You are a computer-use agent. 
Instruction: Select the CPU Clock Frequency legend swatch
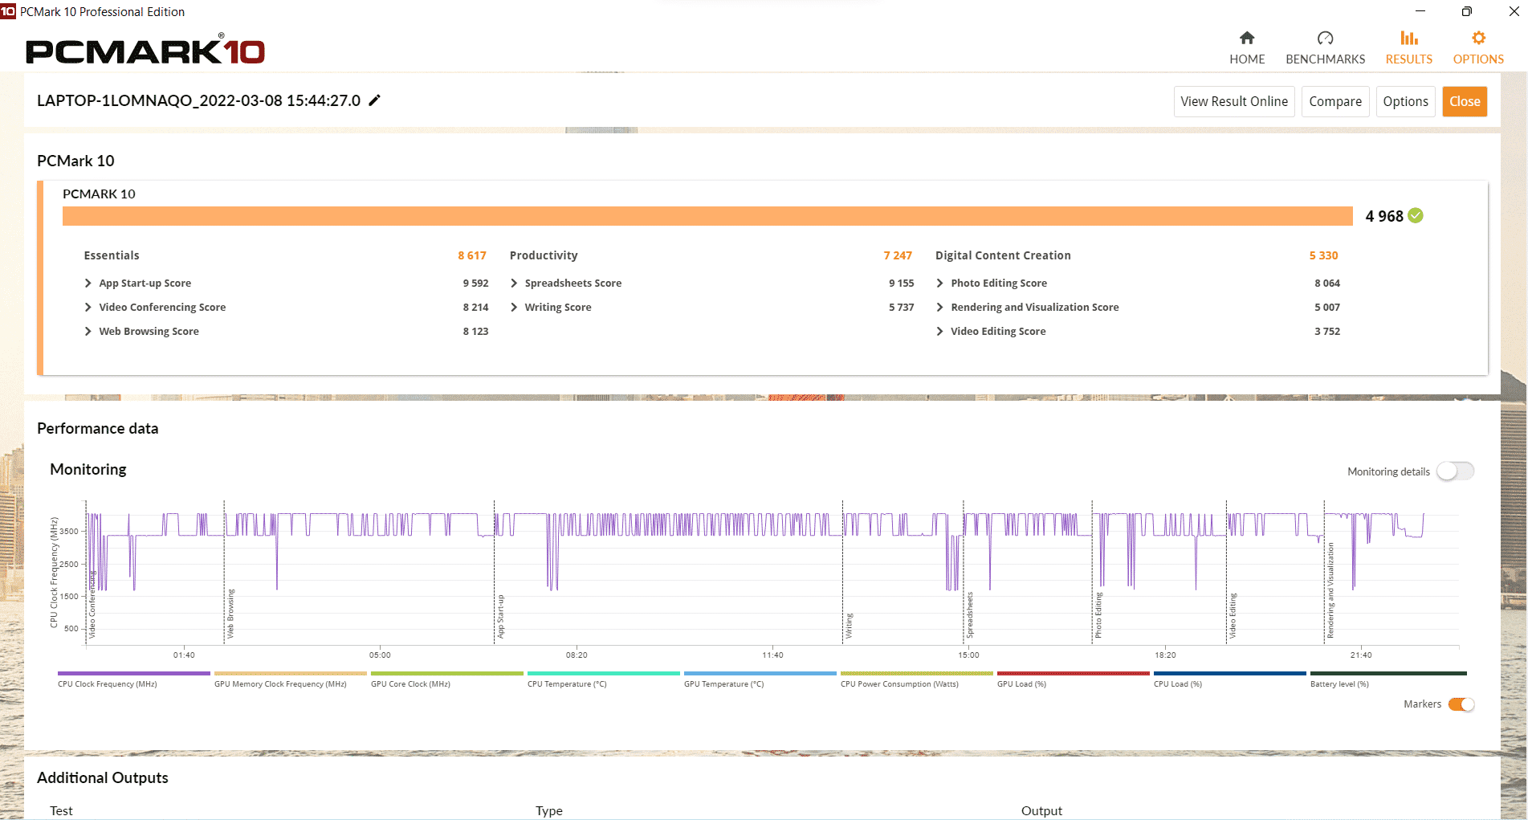[133, 674]
